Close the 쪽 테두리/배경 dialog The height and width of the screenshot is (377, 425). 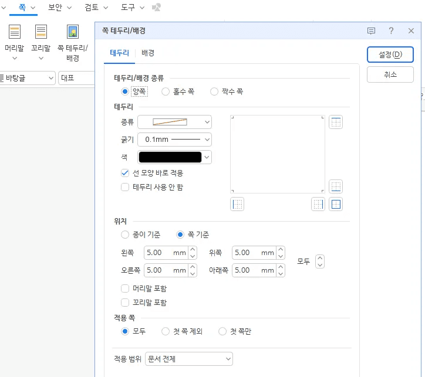(x=411, y=31)
